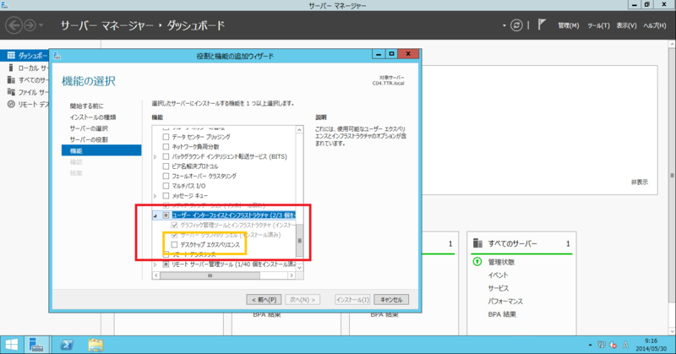Toggle リモート サーバー管理ツール checkbox

166,264
